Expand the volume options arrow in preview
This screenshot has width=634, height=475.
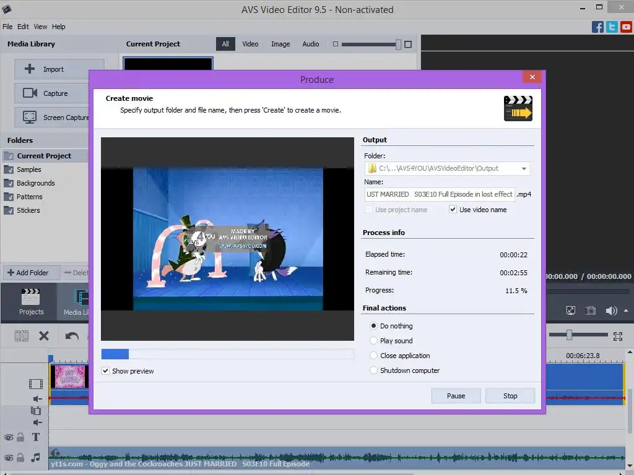pyautogui.click(x=626, y=310)
